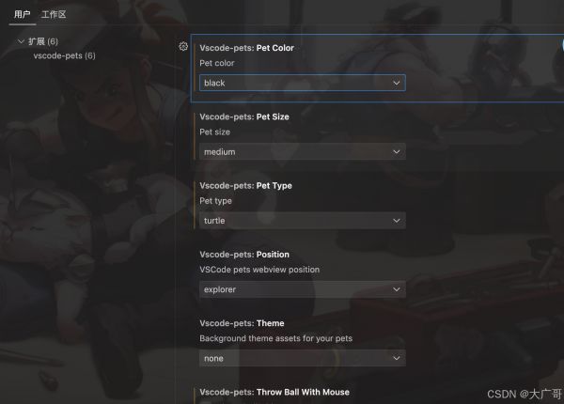
Task: Click the Vscode-pets: Pet Size heading
Action: click(244, 117)
